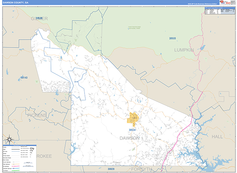This screenshot has height=173, width=237.
Task: Click the MarketMAPS logo in header
Action: pyautogui.click(x=225, y=2)
